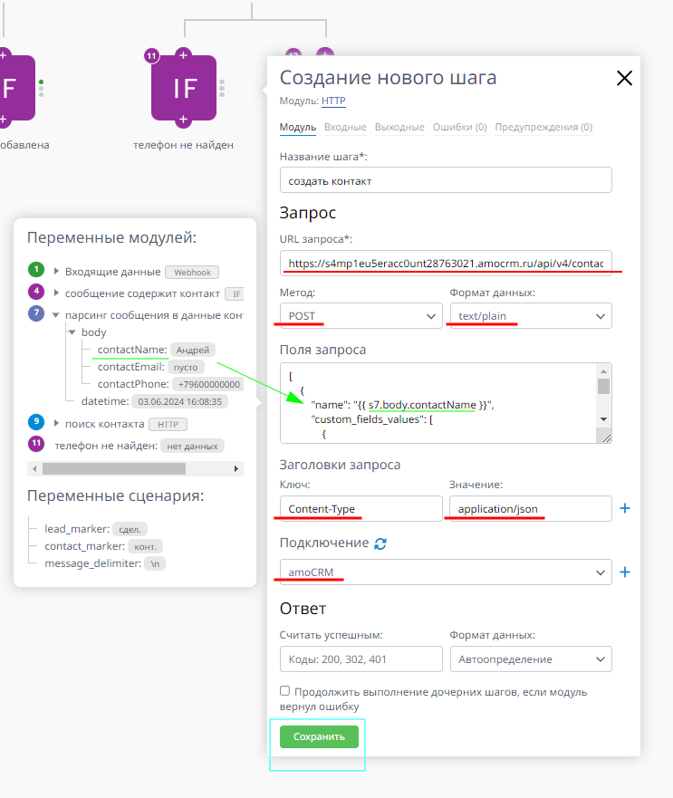Switch to the Ошибки (0) tab

458,127
